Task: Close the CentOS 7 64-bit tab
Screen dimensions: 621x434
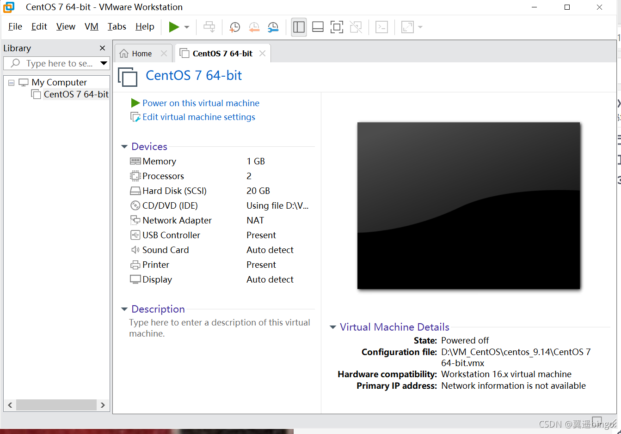Action: click(262, 54)
